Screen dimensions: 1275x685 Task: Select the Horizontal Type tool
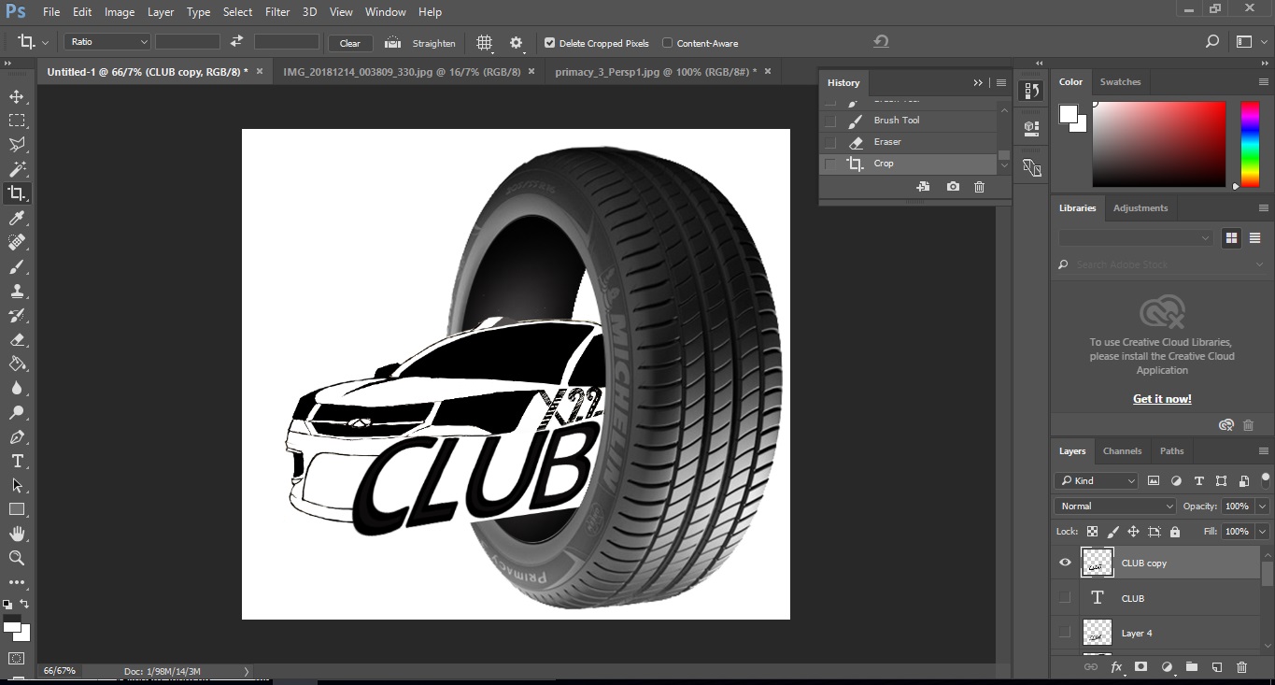tap(17, 461)
